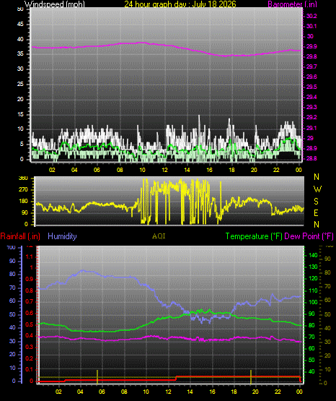
Task: Select the "AQI" legend label
Action: (159, 236)
